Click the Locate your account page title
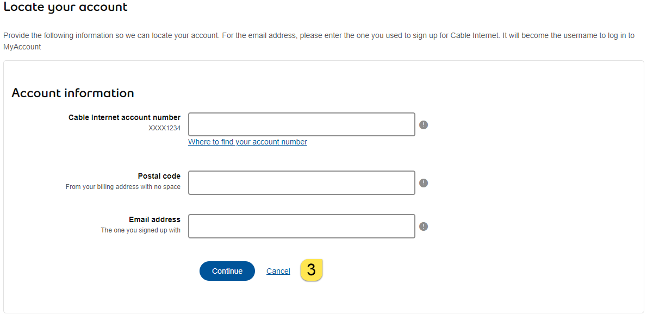The image size is (647, 315). tap(65, 7)
